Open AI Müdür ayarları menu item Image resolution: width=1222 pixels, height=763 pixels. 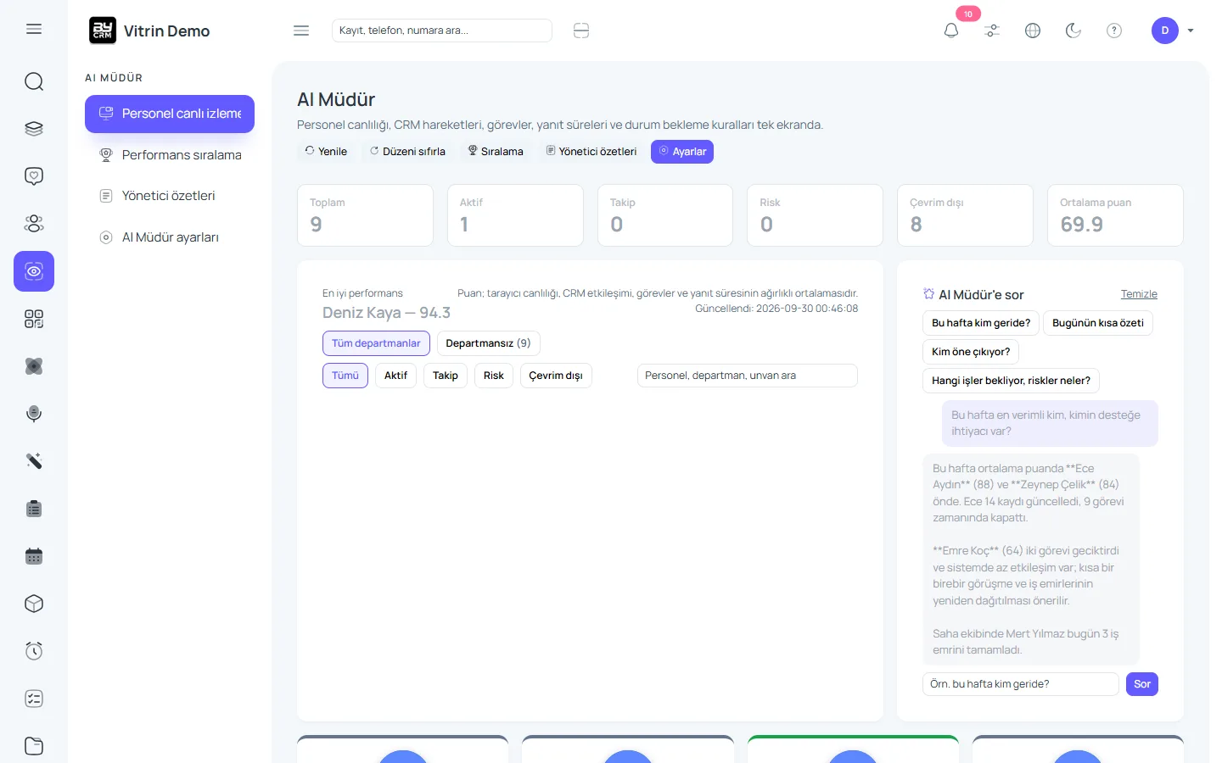[170, 237]
